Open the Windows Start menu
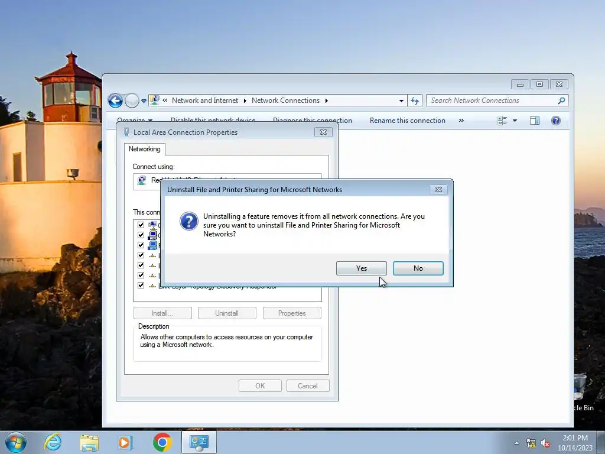The height and width of the screenshot is (454, 605). point(16,442)
